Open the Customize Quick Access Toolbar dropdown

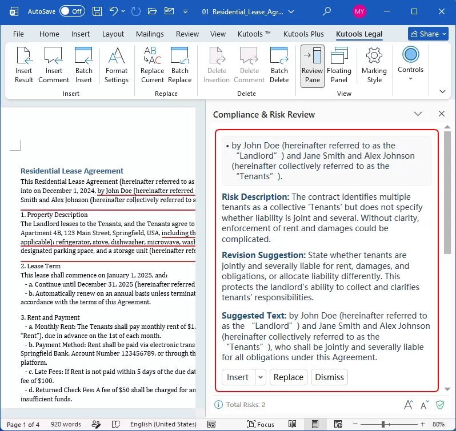point(185,11)
